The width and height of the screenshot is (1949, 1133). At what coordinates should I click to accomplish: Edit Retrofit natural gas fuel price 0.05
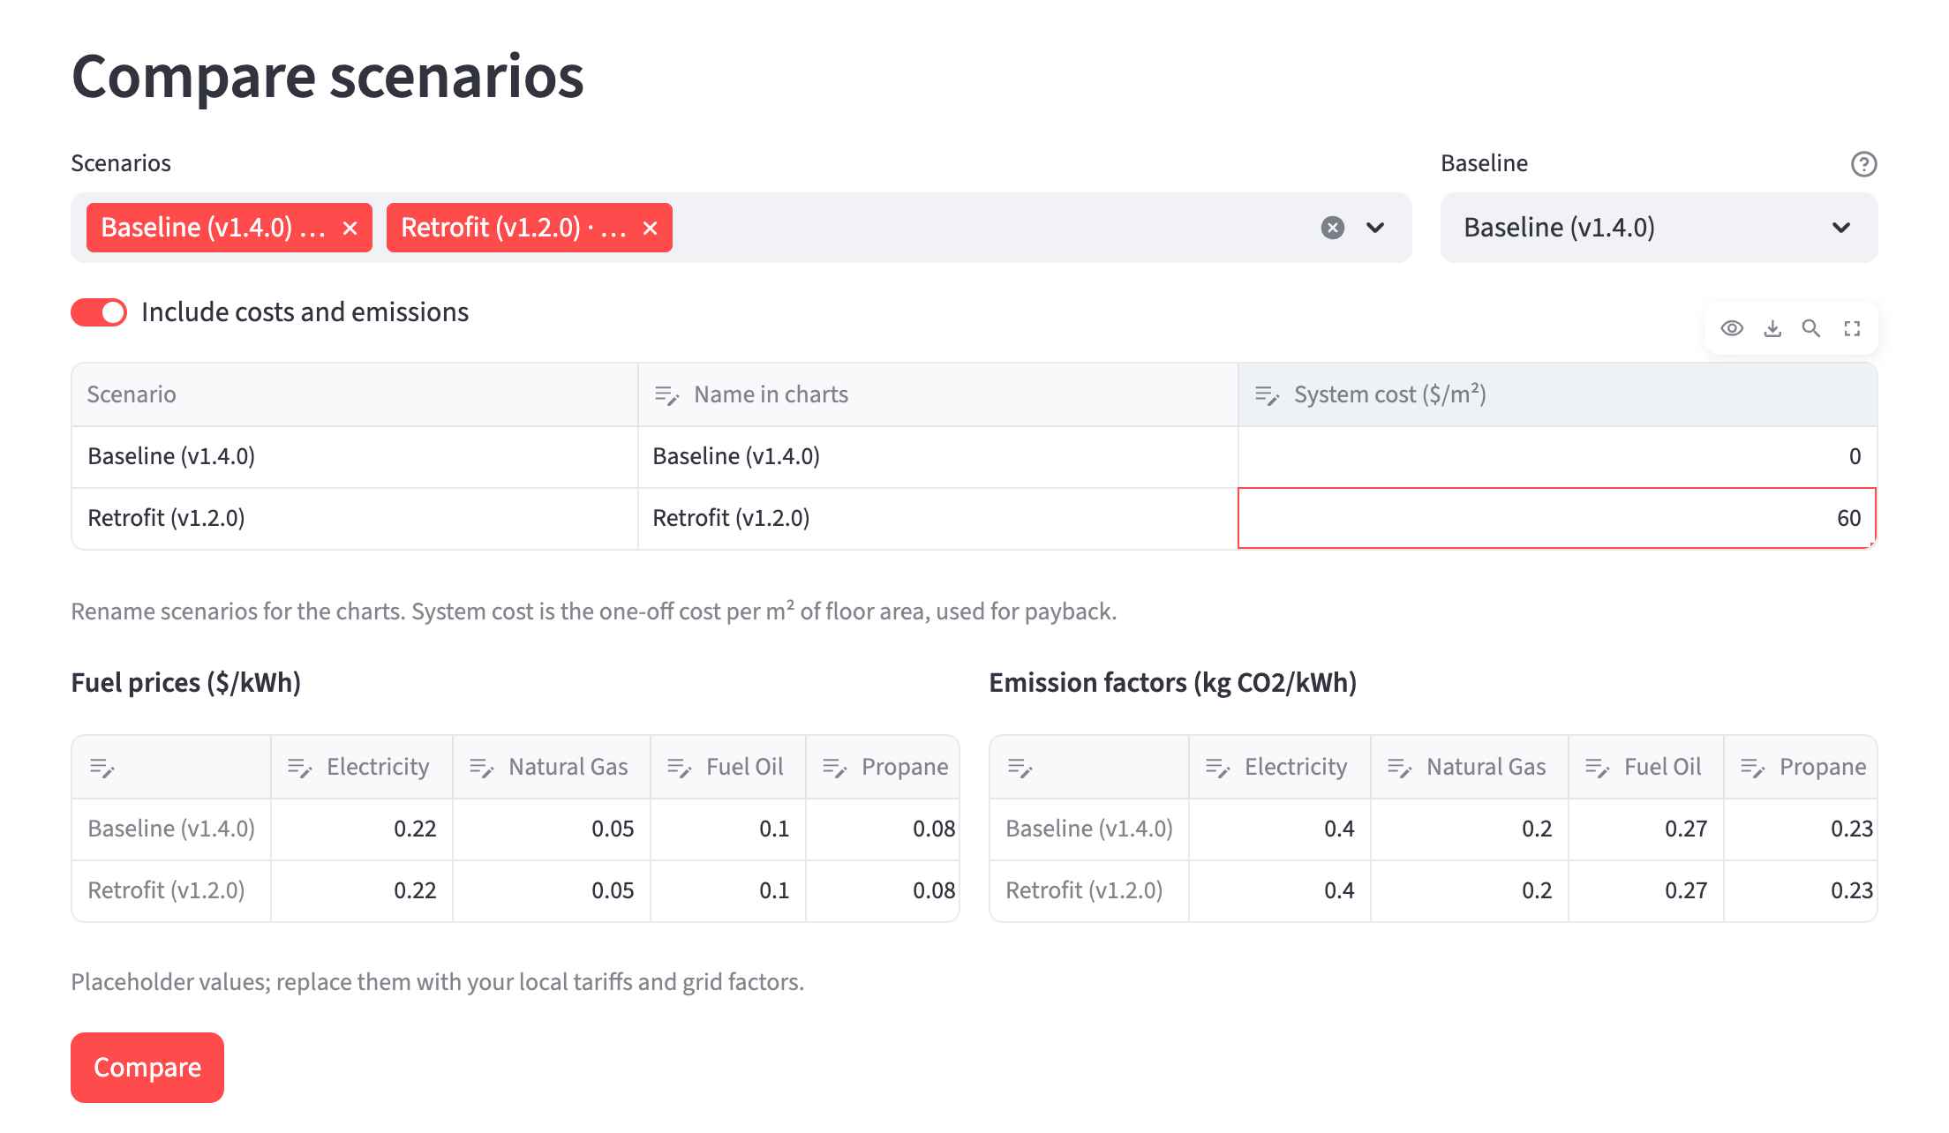click(552, 890)
